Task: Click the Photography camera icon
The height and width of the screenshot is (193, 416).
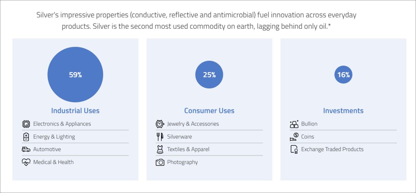Action: [160, 162]
